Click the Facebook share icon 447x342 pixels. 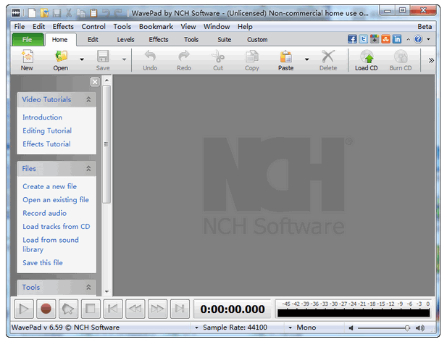pos(352,39)
